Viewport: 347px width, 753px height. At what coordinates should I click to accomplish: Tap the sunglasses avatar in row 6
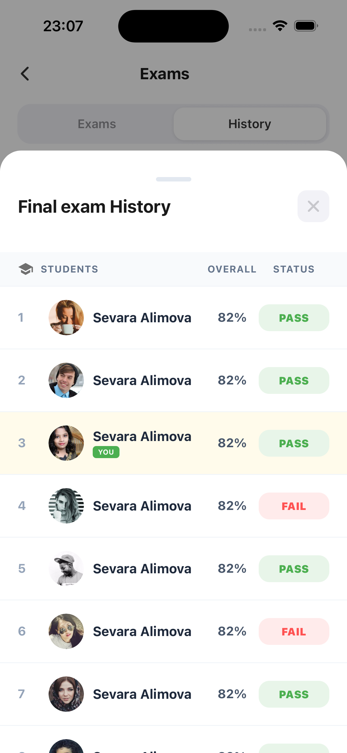click(66, 631)
